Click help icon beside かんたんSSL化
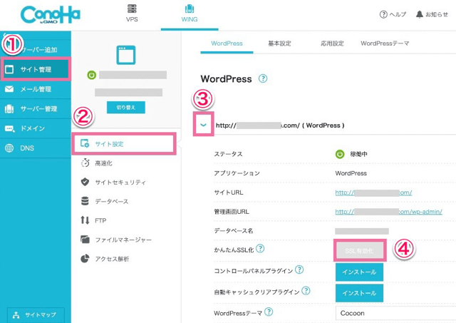 (x=260, y=249)
